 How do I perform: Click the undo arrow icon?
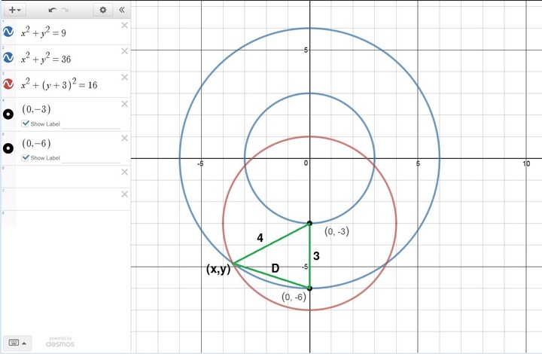coord(52,10)
